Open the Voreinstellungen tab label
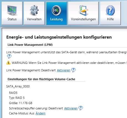This screenshot has width=127, height=118. 83,19
